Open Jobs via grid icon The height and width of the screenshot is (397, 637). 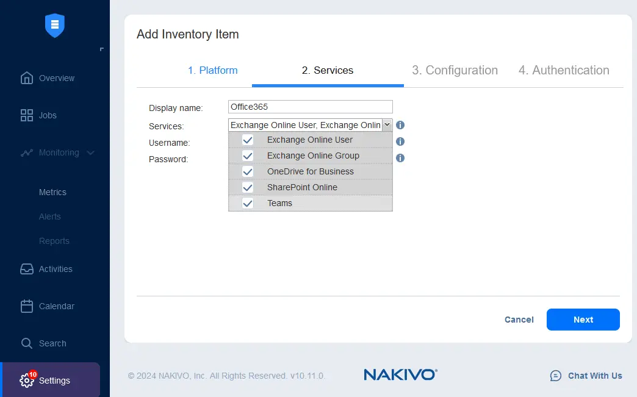[x=27, y=115]
